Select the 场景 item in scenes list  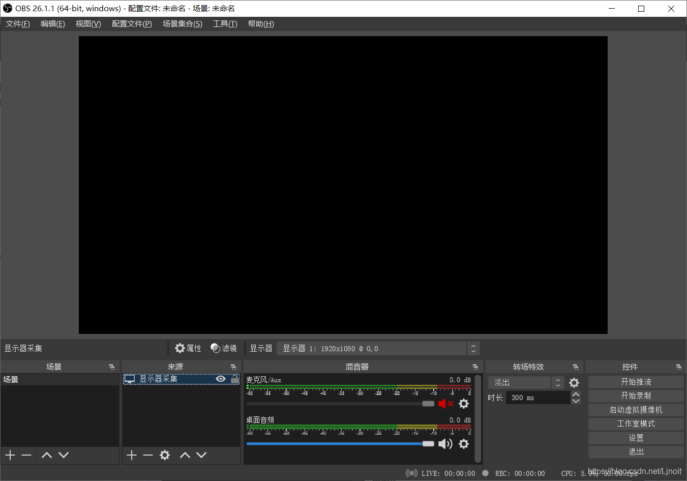(60, 380)
